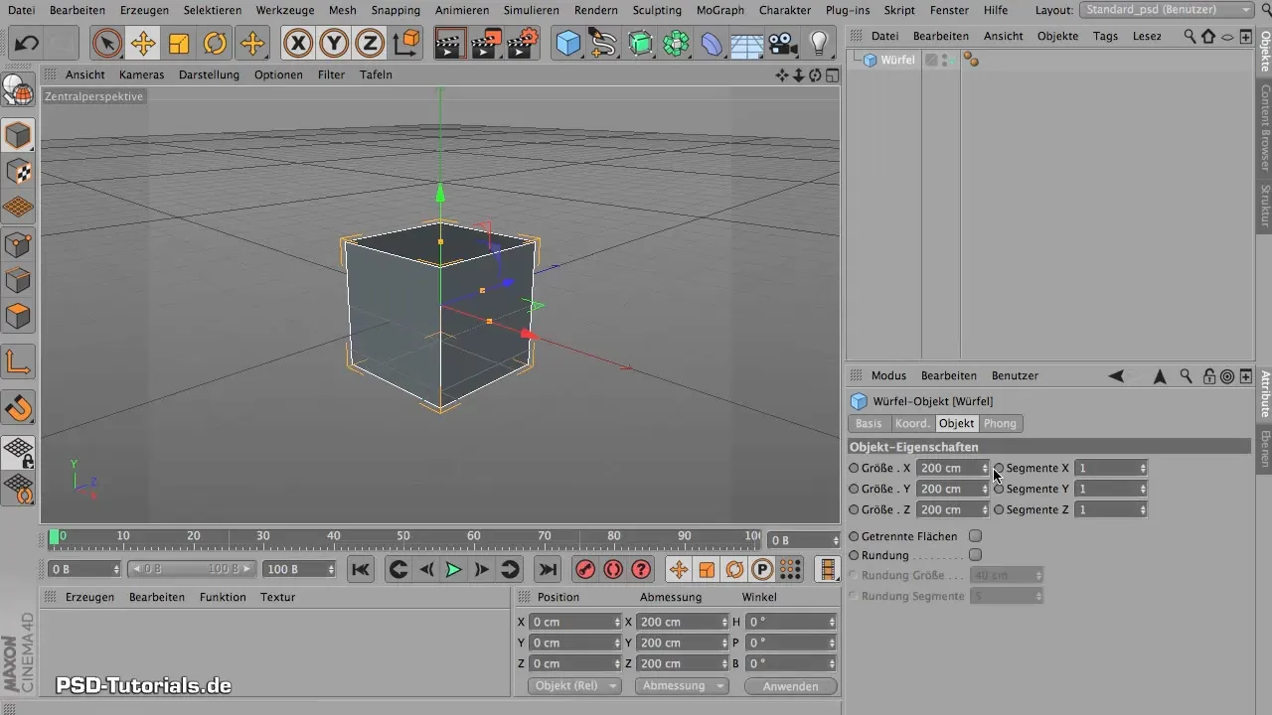Toggle snapping magnet icon
Viewport: 1272px width, 715px height.
point(19,408)
